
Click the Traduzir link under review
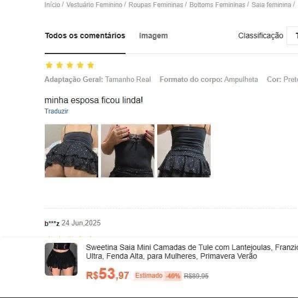coord(56,111)
